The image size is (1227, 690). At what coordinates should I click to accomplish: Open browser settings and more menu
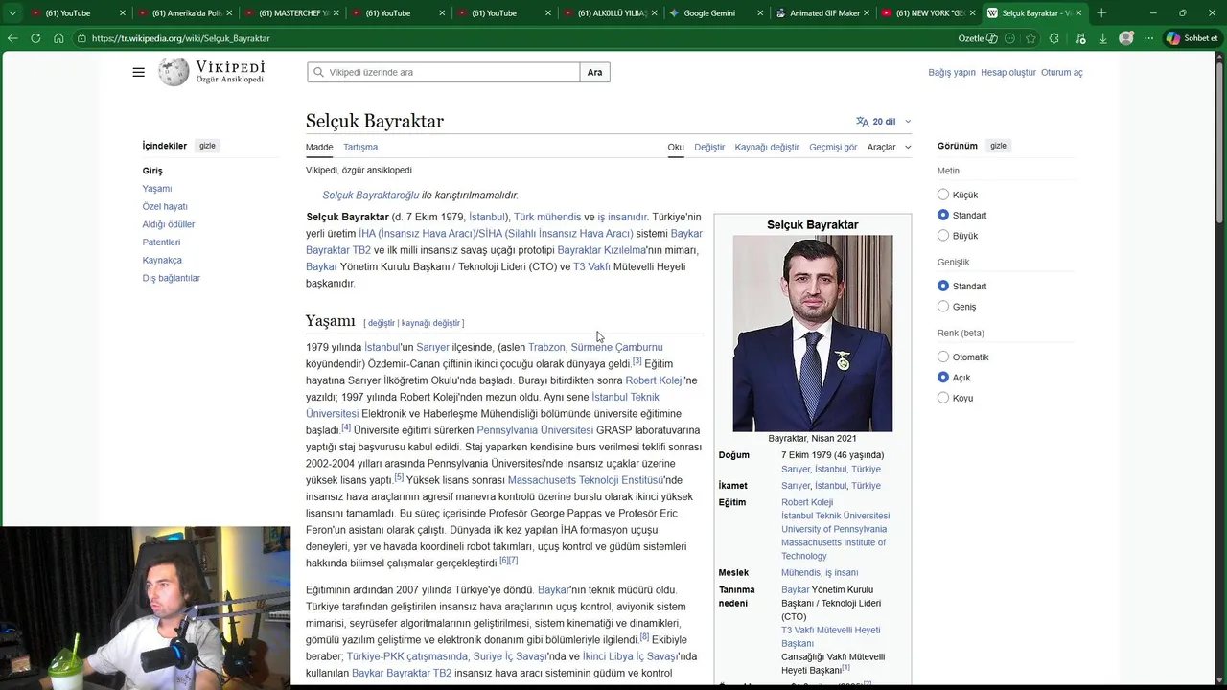(x=1148, y=38)
